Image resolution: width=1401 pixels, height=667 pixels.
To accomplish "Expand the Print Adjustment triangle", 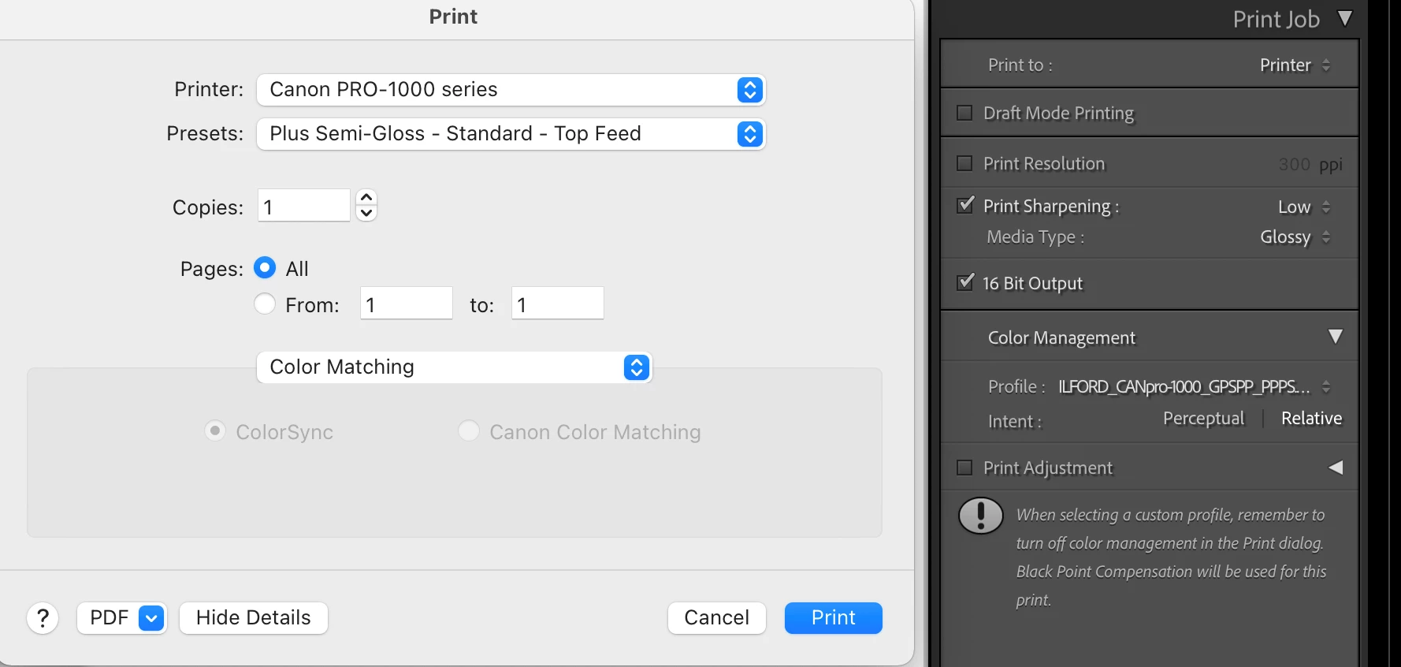I will 1335,468.
